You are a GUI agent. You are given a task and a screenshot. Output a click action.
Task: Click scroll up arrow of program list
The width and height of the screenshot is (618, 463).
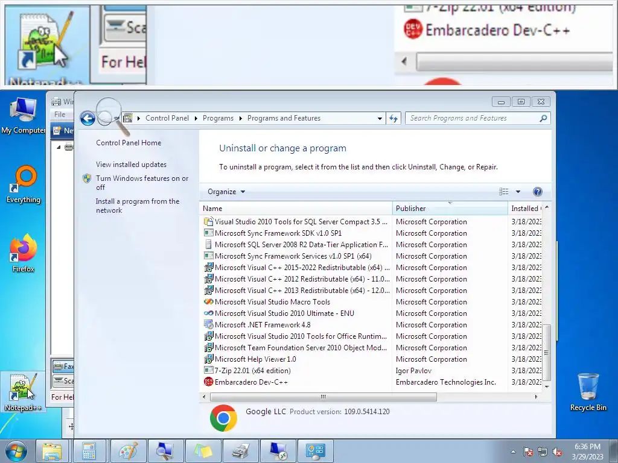pyautogui.click(x=547, y=207)
